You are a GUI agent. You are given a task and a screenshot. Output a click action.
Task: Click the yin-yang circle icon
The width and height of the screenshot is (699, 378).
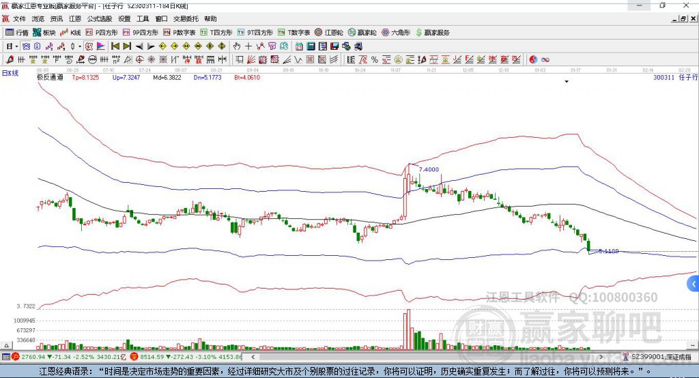pyautogui.click(x=533, y=60)
